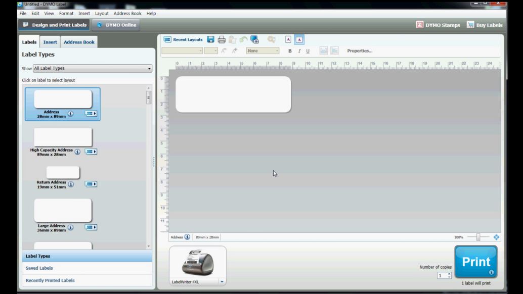The width and height of the screenshot is (523, 294).
Task: Switch to the Address Book tab
Action: (x=79, y=42)
